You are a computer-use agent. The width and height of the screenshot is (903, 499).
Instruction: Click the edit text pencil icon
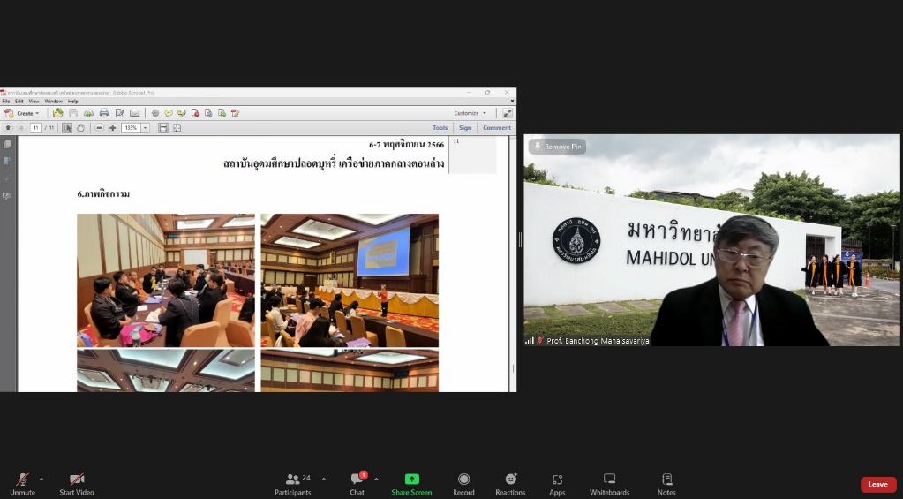point(120,113)
